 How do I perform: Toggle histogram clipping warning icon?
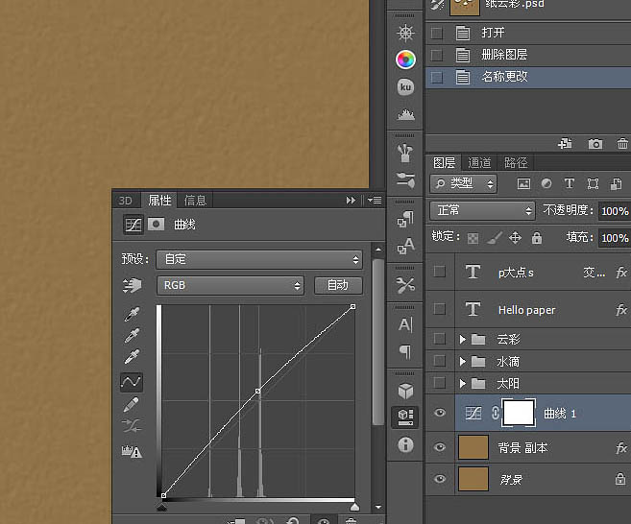(x=132, y=452)
